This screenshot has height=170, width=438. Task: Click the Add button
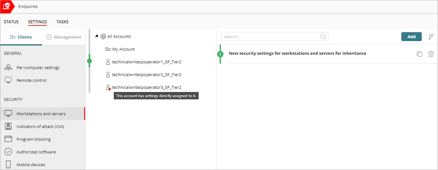(x=411, y=36)
